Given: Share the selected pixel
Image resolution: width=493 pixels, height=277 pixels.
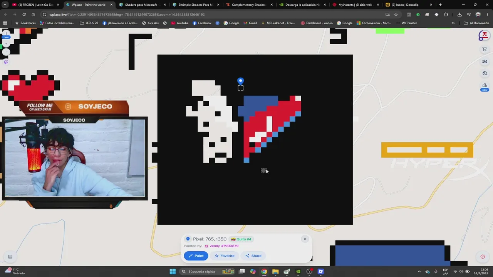Looking at the screenshot, I should point(253,256).
